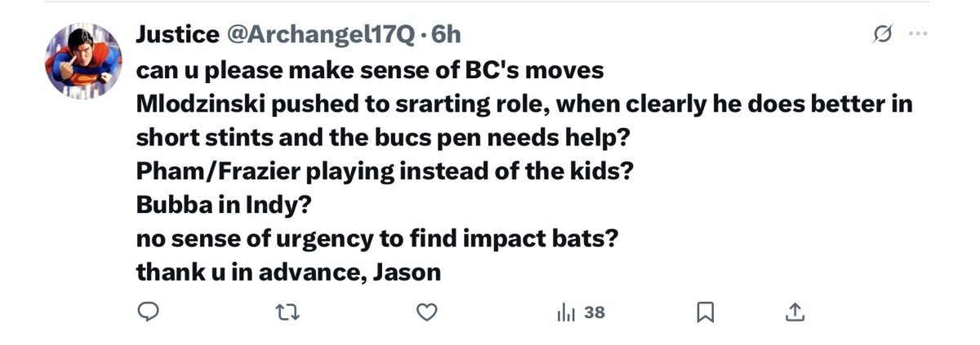Reply to Justice's tweet
The height and width of the screenshot is (345, 980).
coord(148,312)
